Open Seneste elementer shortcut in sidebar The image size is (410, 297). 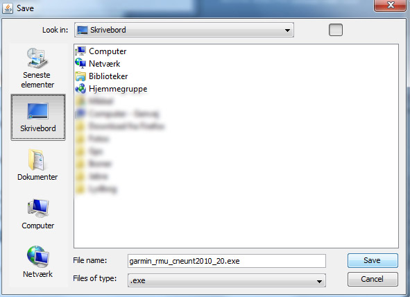tap(37, 68)
